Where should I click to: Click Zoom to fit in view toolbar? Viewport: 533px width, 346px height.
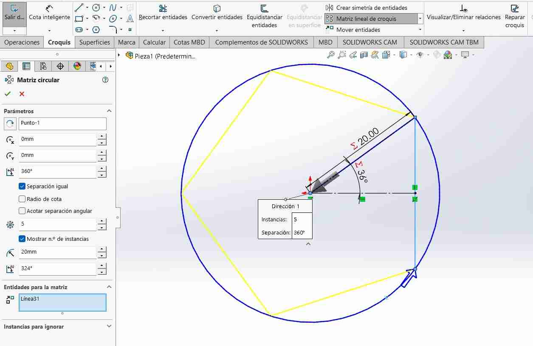[x=331, y=55]
